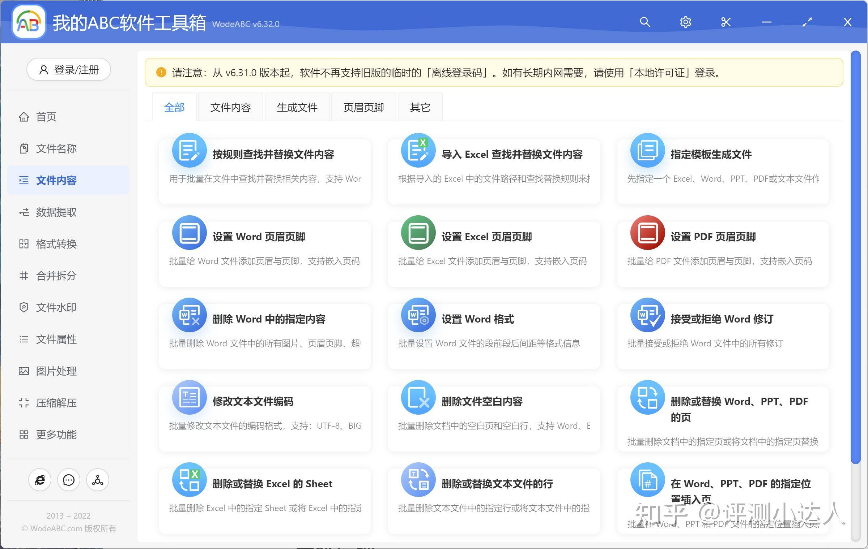
Task: Open settings gear in title bar
Action: point(685,22)
